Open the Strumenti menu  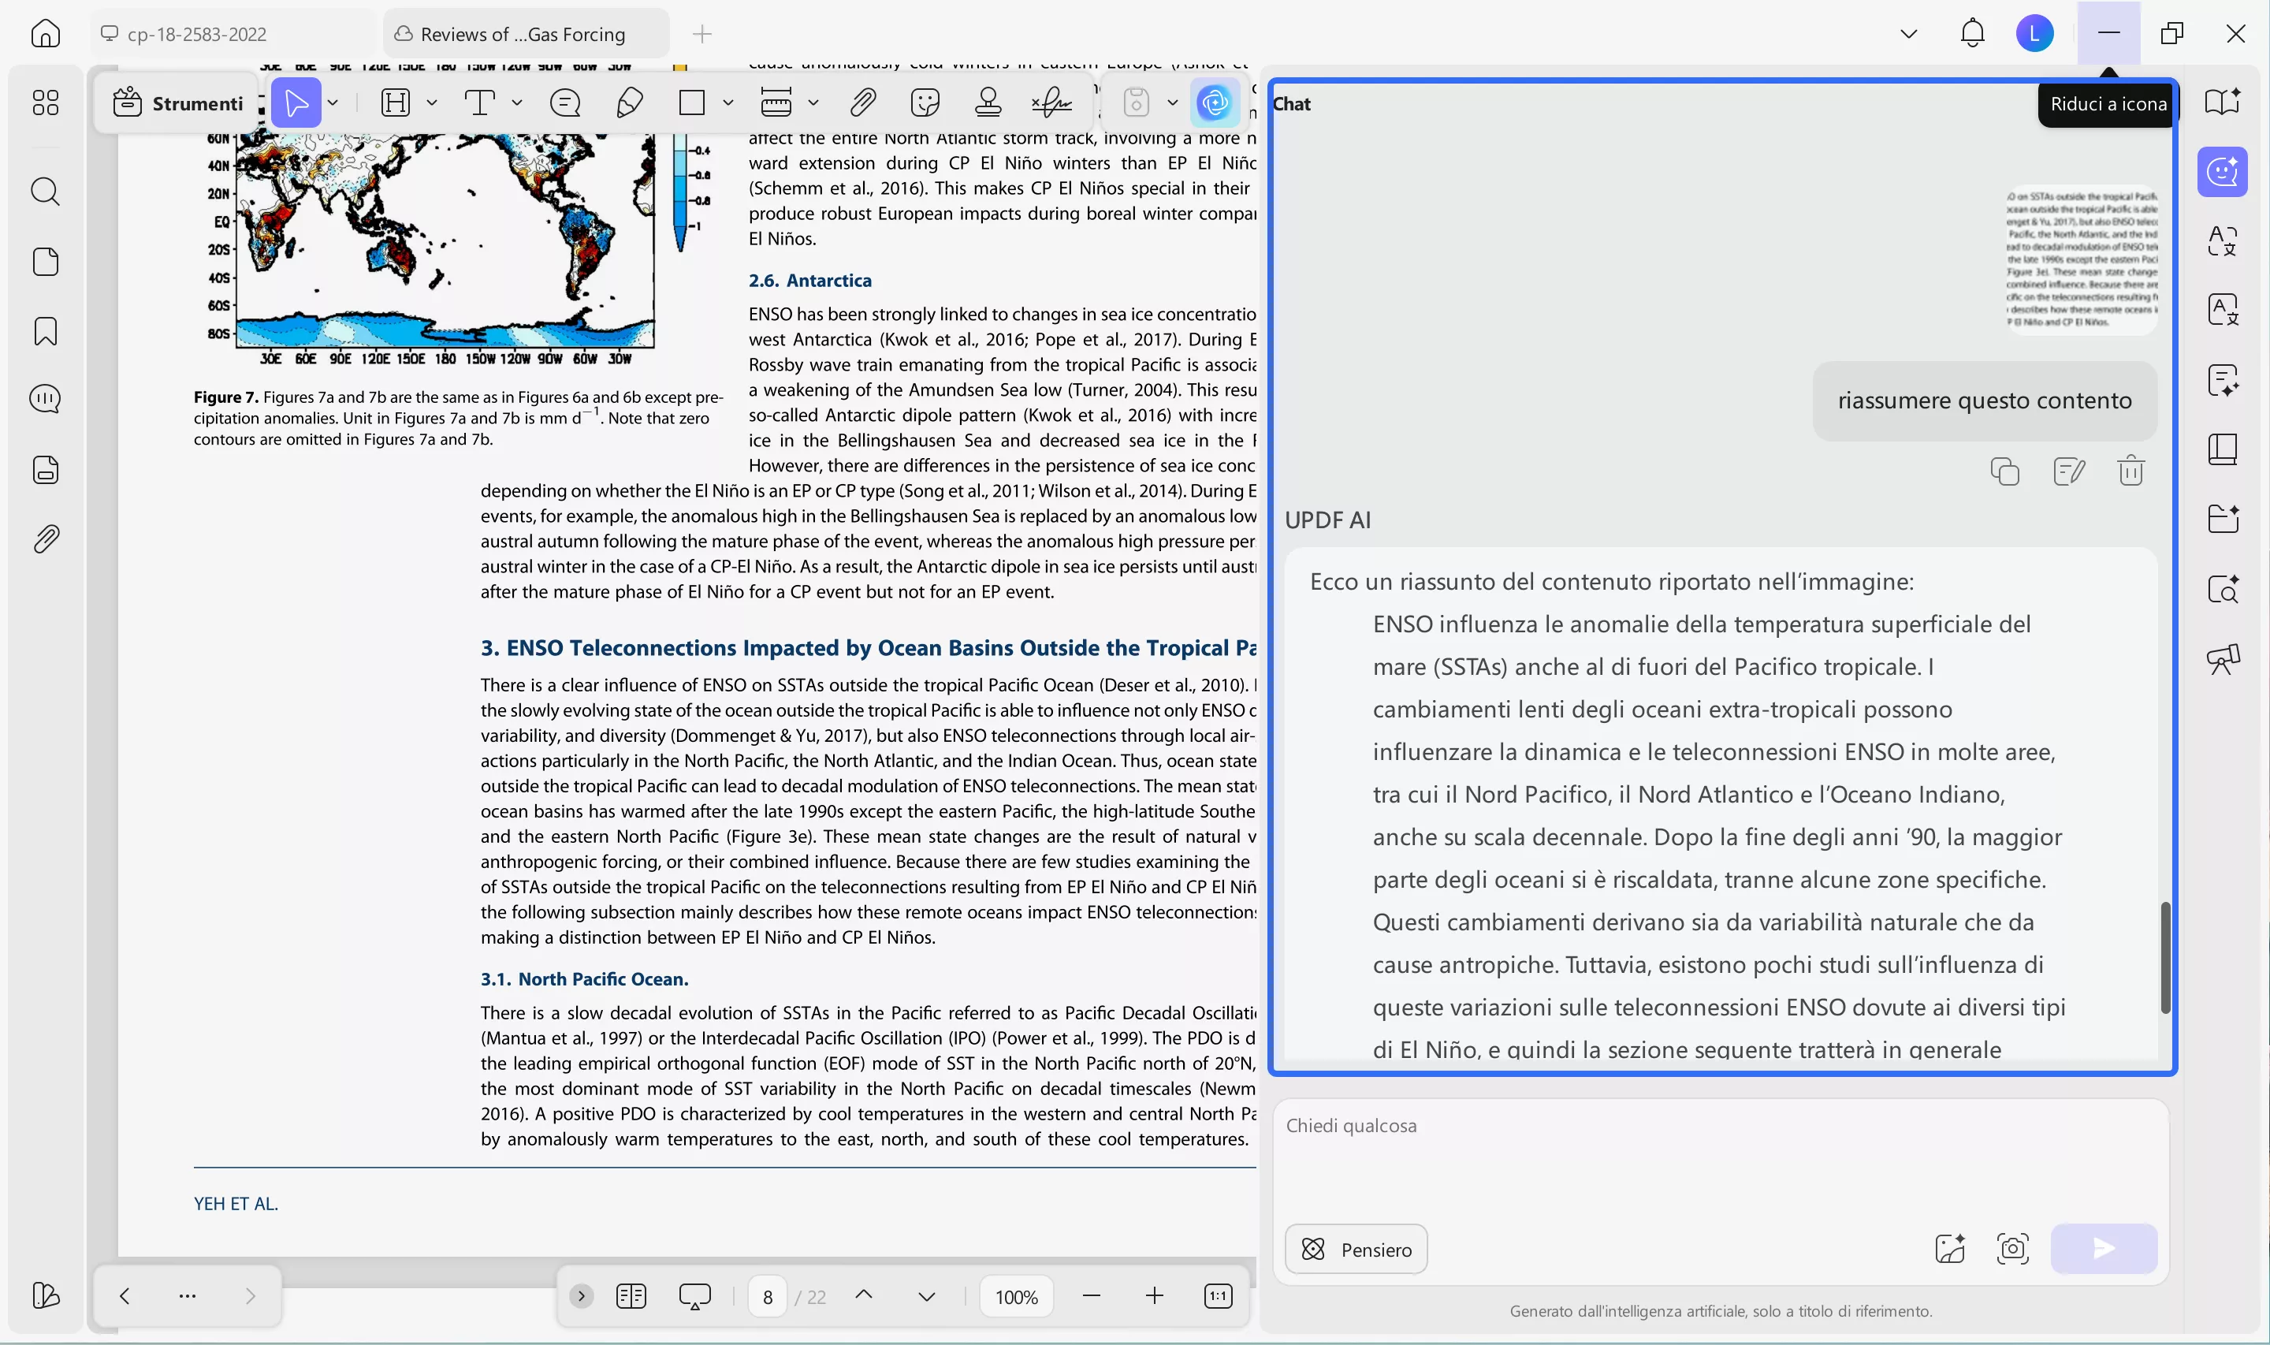coord(178,102)
